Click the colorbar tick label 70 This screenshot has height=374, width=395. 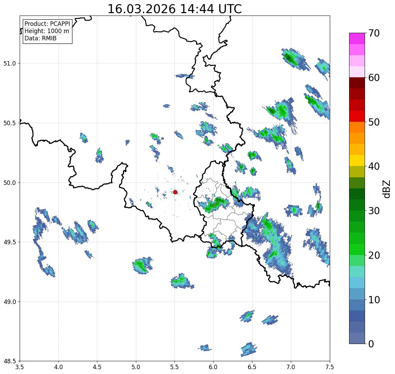[x=374, y=33]
